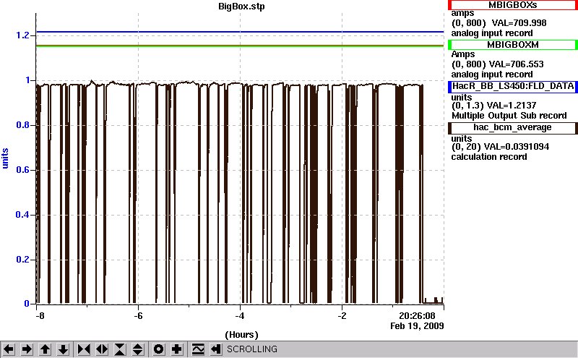This screenshot has width=578, height=358.
Task: Click the 20:26:08 timestamp on time axis
Action: click(x=417, y=316)
